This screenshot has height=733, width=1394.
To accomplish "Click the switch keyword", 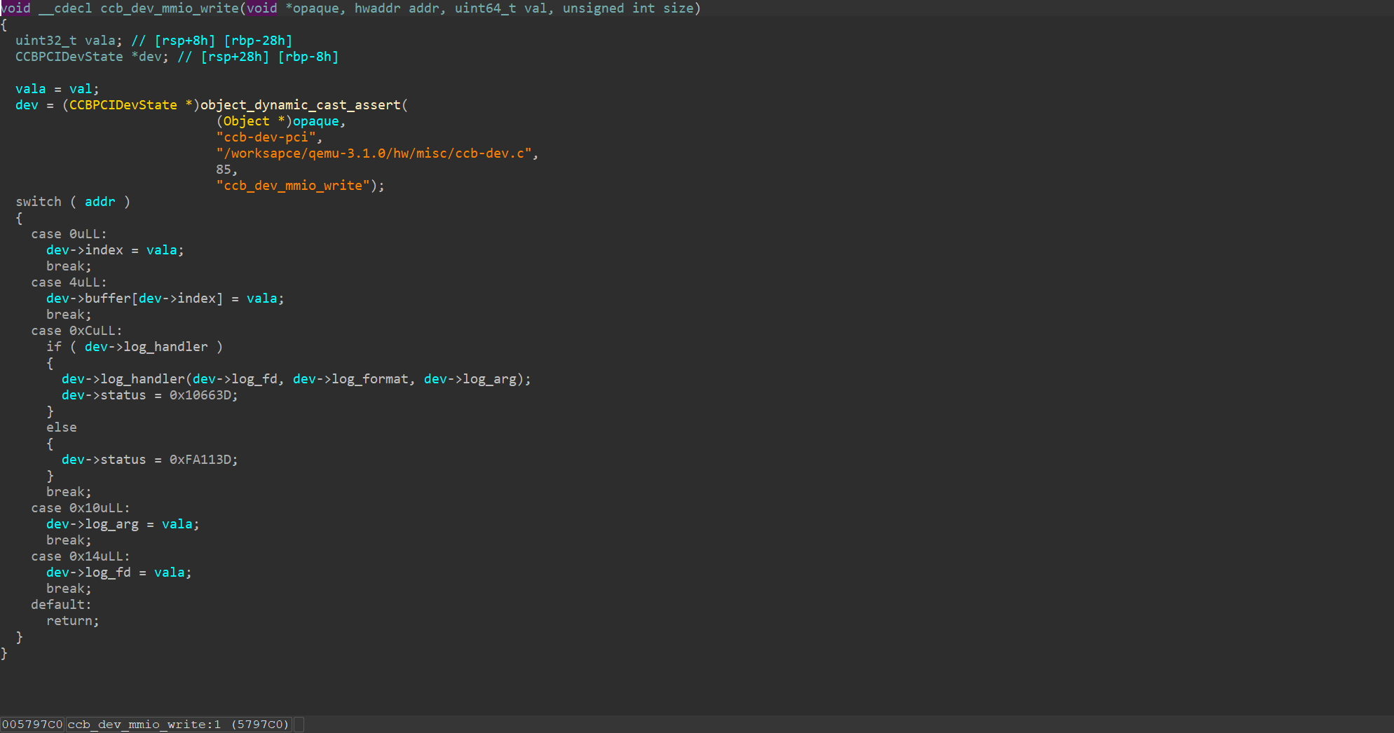I will 39,202.
